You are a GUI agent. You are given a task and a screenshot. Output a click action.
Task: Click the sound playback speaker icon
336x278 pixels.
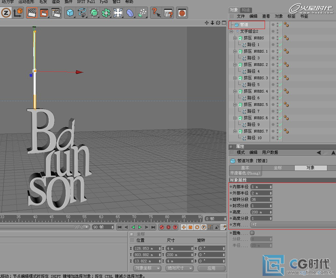tap(217, 227)
